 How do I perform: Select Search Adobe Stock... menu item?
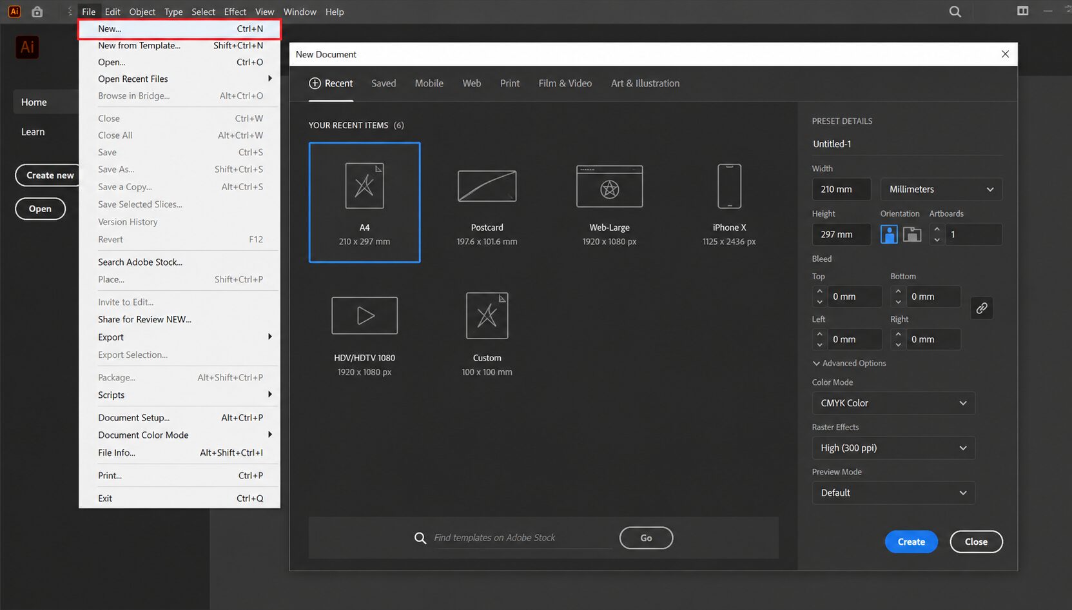[x=179, y=262]
